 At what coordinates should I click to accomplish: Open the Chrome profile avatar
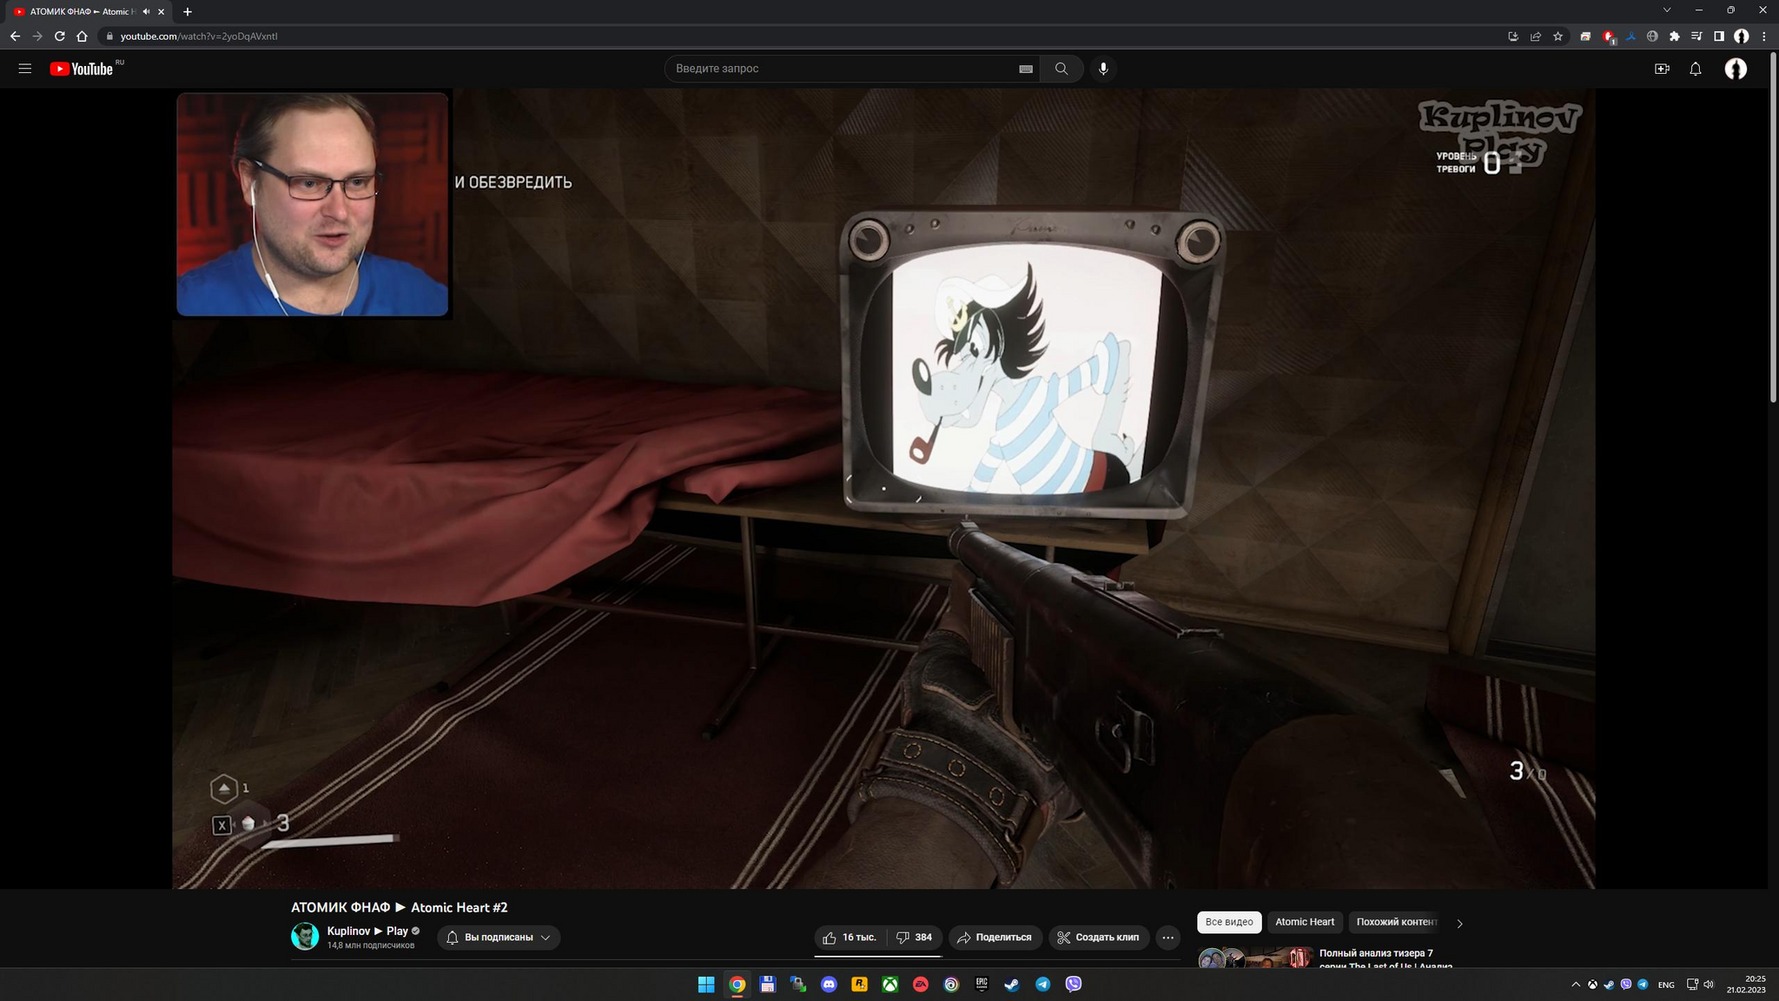[x=1742, y=36]
